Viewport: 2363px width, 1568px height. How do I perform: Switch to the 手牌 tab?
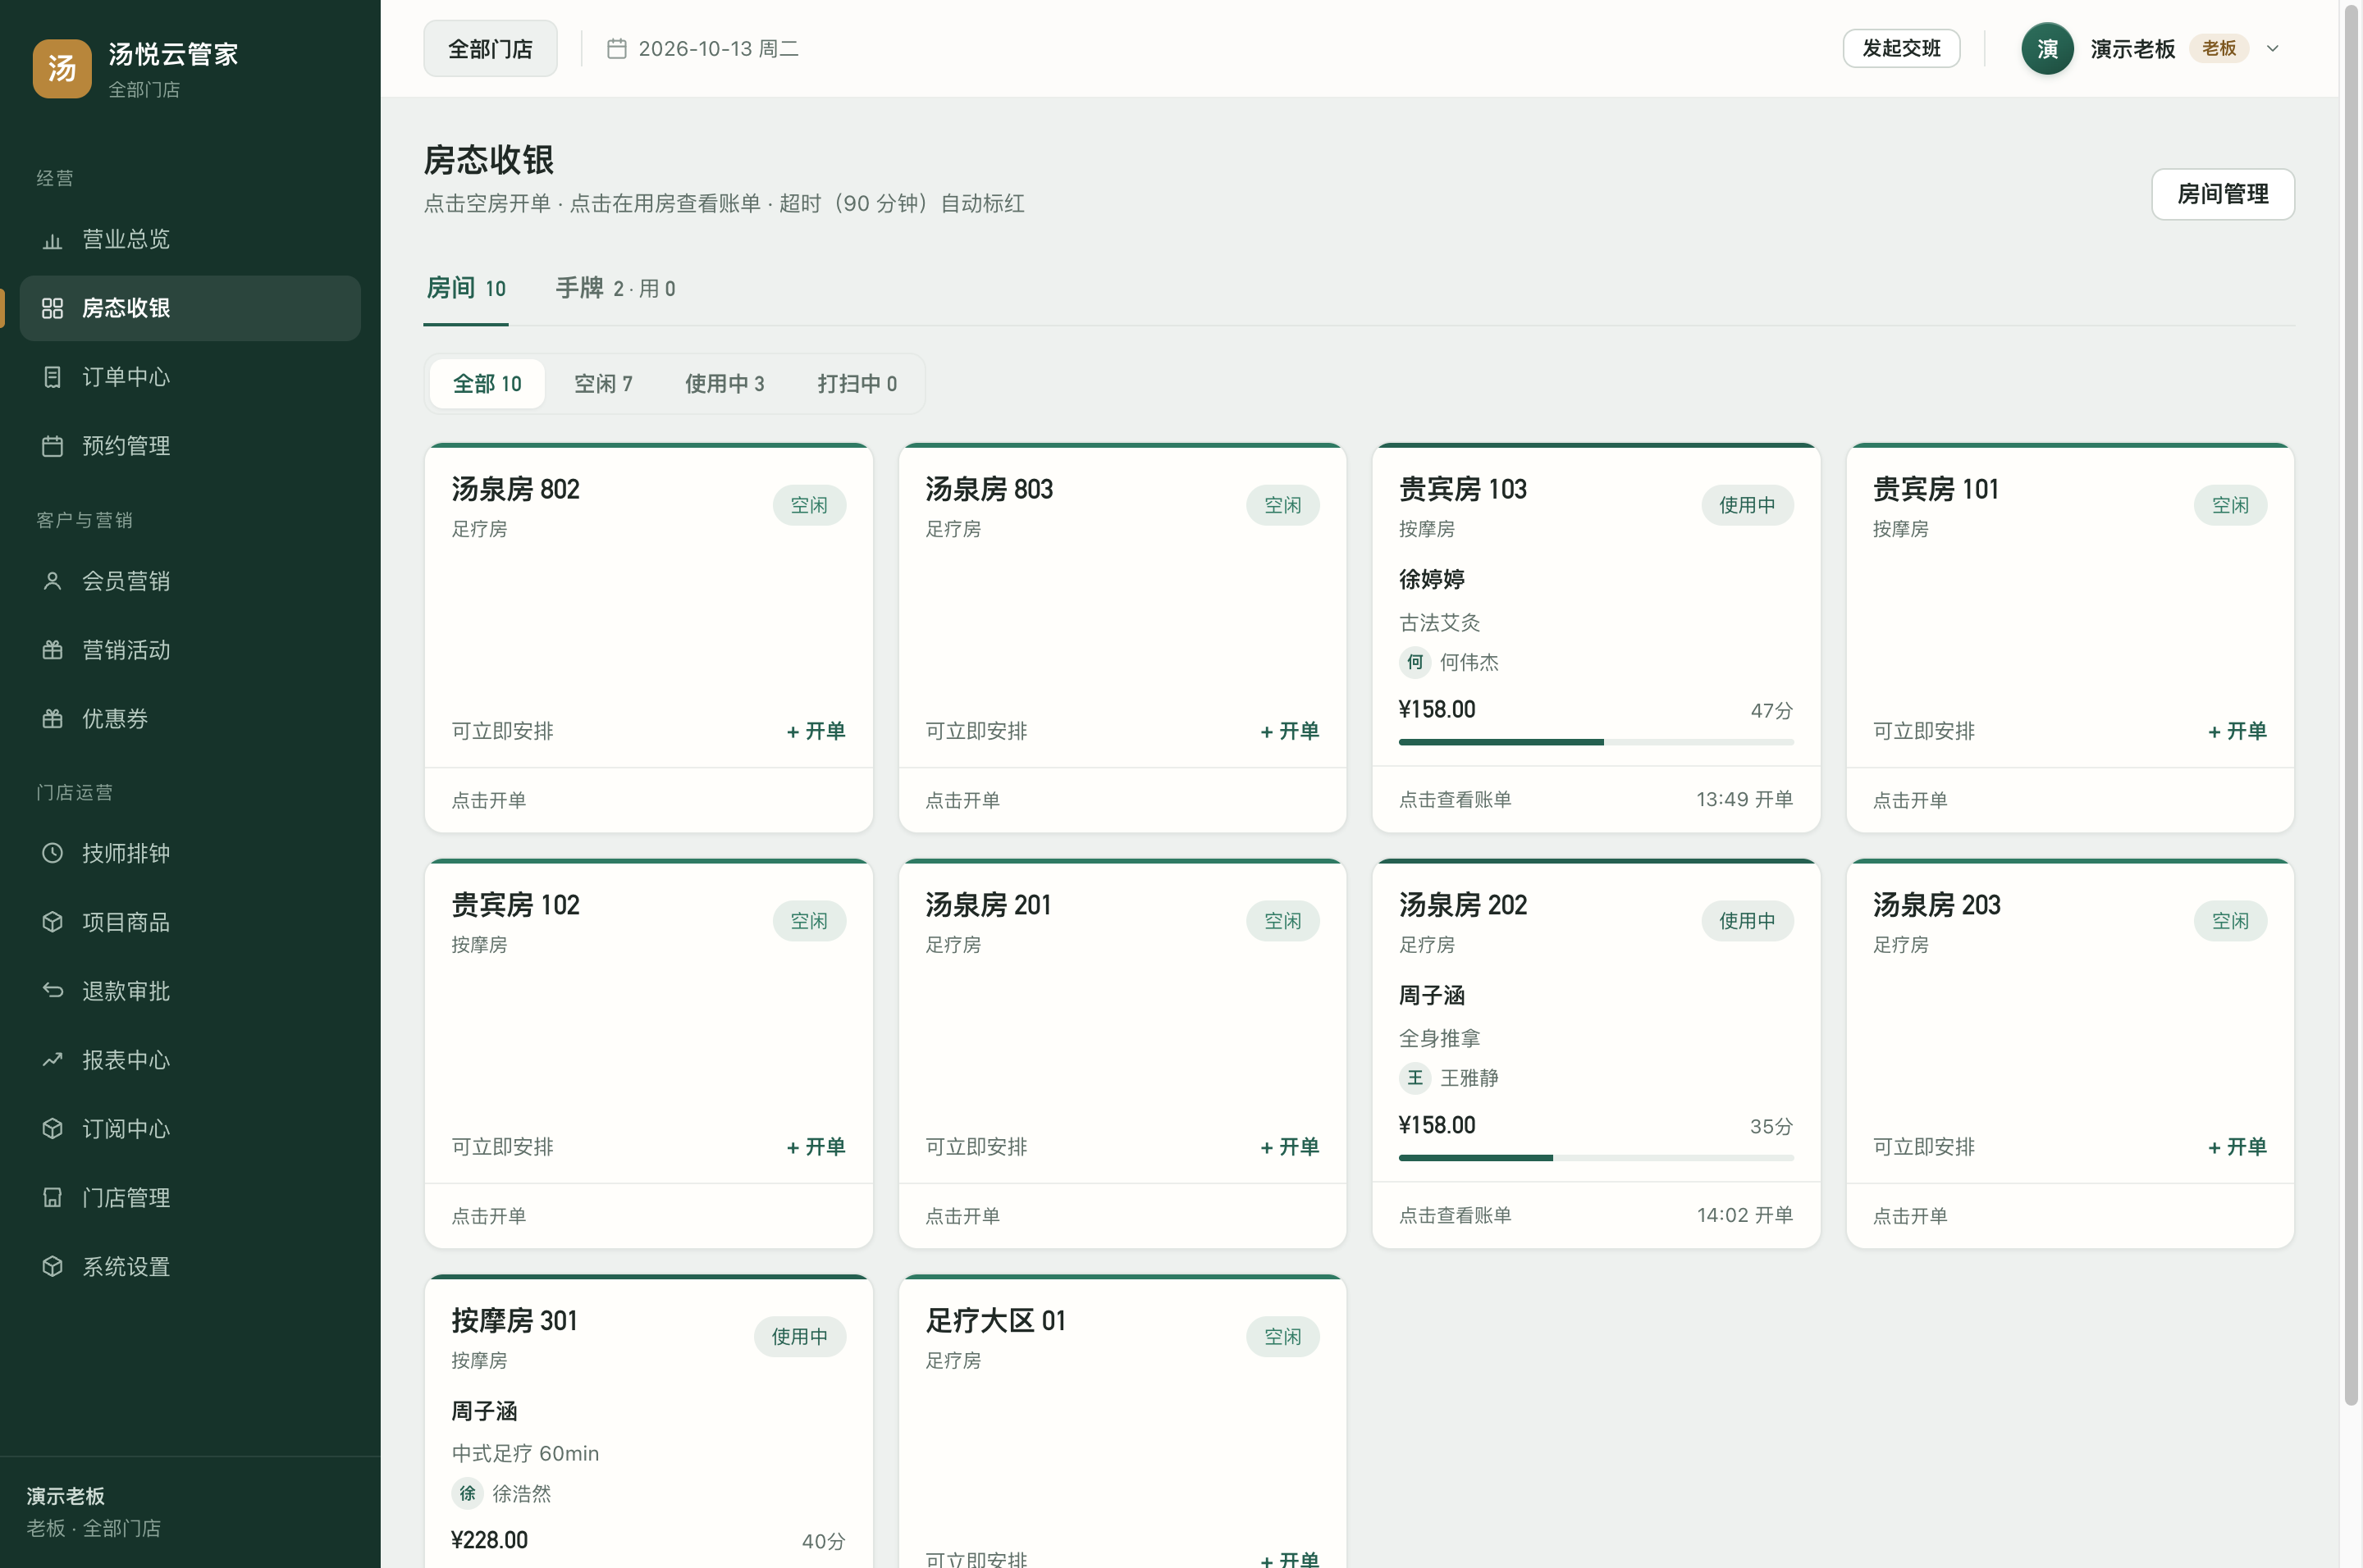[615, 289]
